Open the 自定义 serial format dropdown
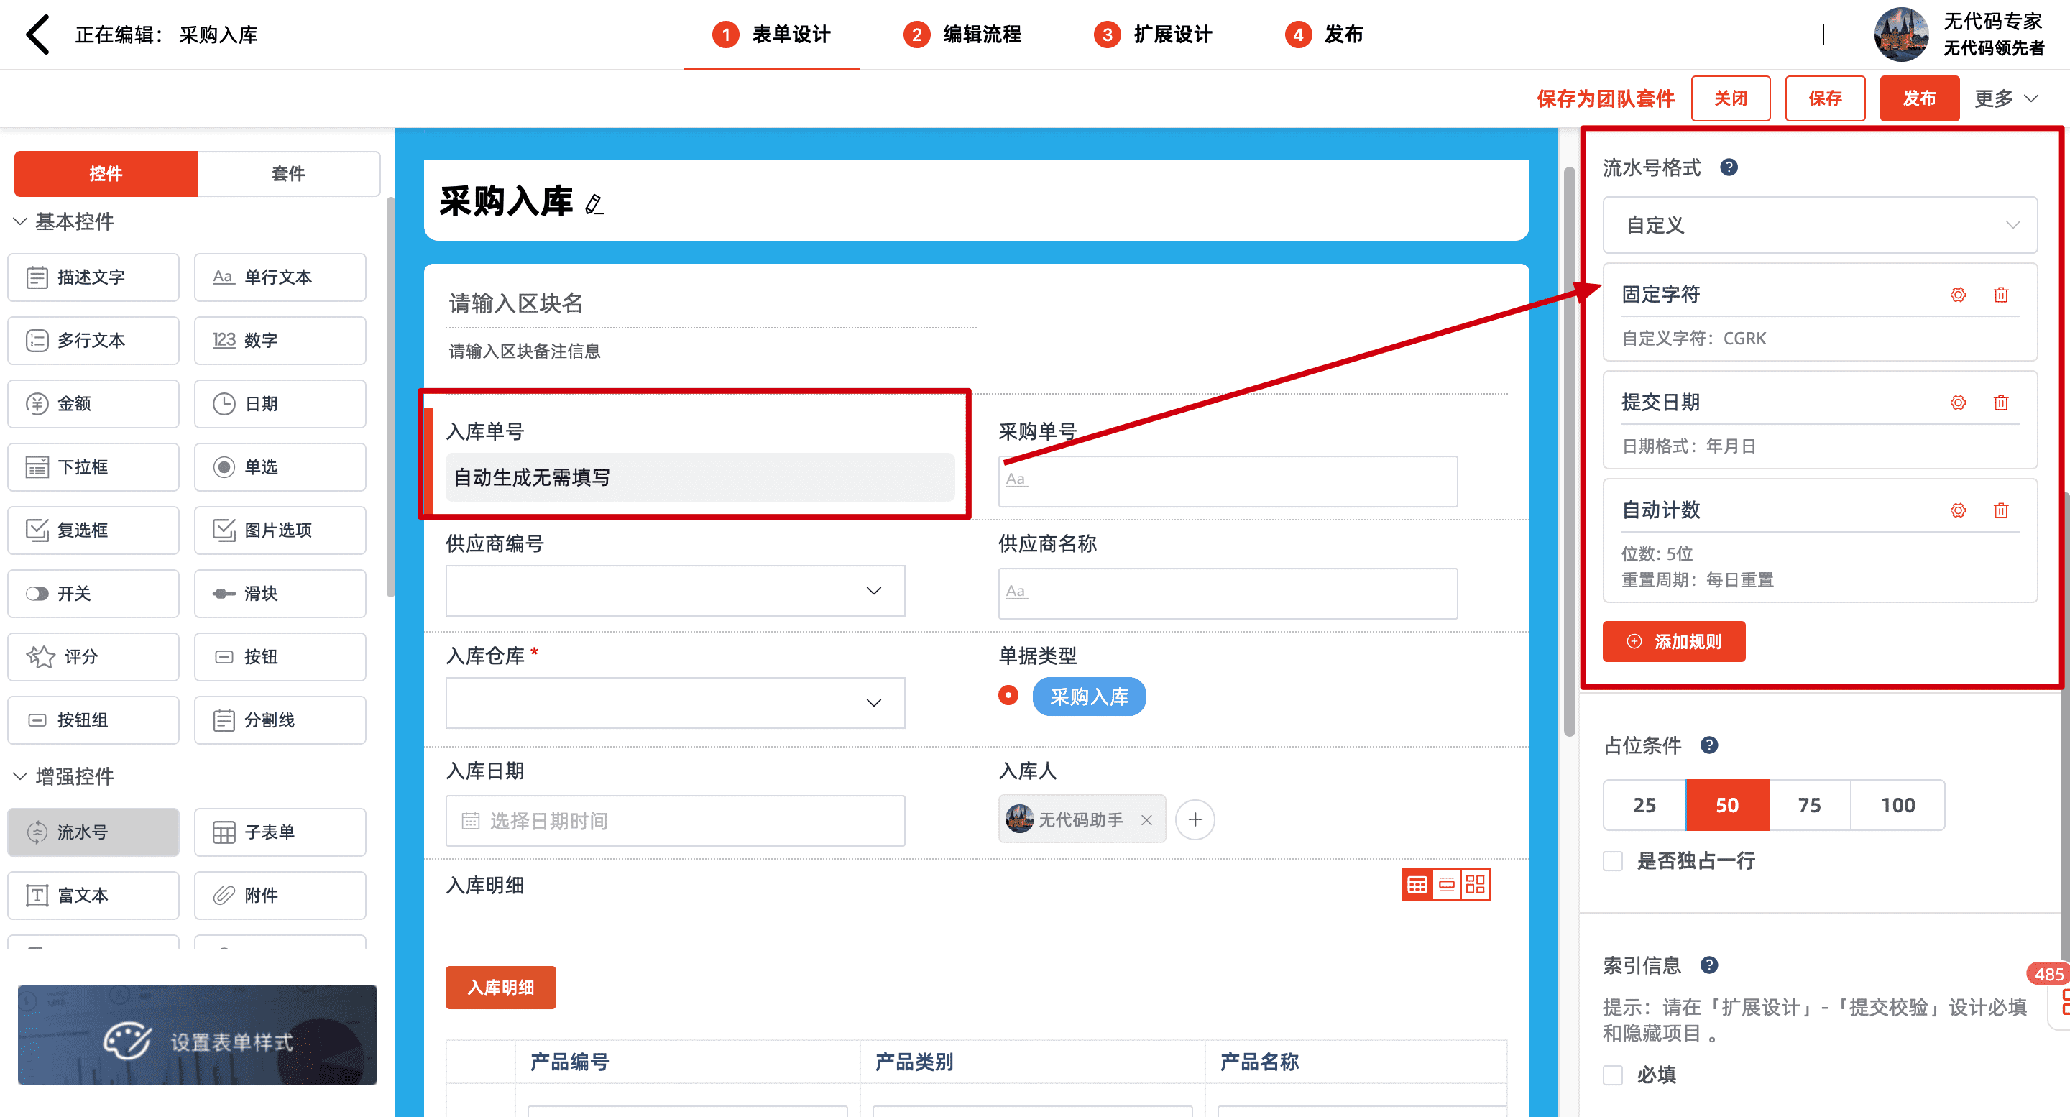Image resolution: width=2070 pixels, height=1117 pixels. tap(1819, 225)
